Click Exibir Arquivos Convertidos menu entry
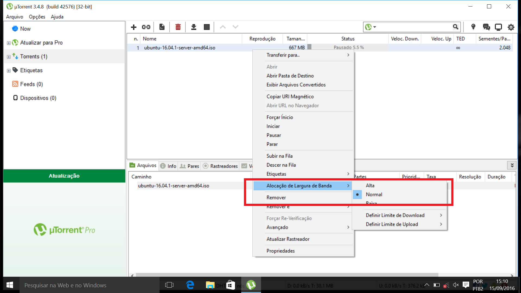The image size is (521, 293). (303, 85)
